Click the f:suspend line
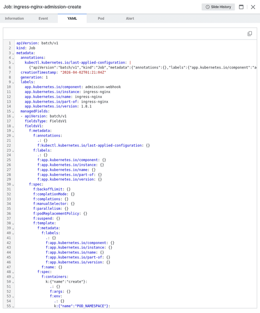Viewport: 260px width, 313px height. [x=46, y=218]
